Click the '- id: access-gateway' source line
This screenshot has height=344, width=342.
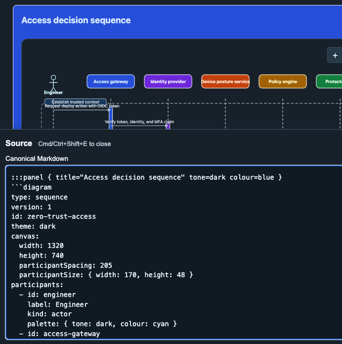click(59, 334)
